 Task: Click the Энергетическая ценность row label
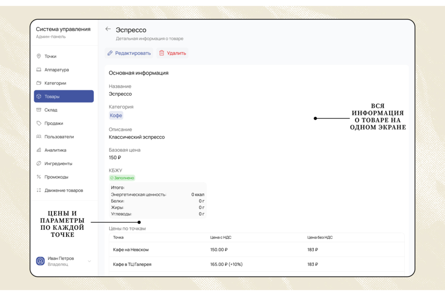coord(138,194)
